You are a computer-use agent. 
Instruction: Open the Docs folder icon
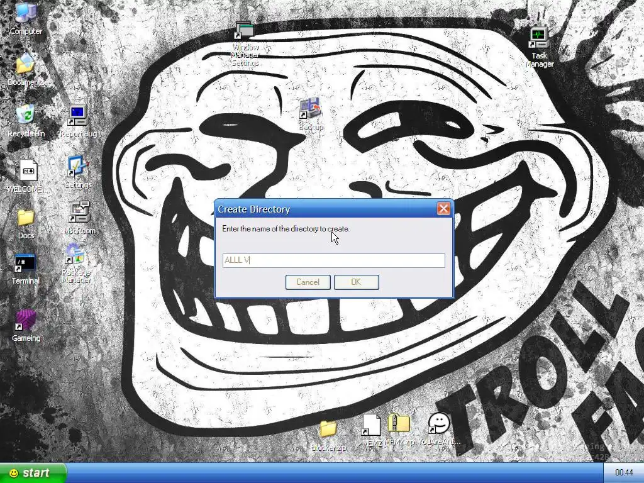tap(26, 224)
